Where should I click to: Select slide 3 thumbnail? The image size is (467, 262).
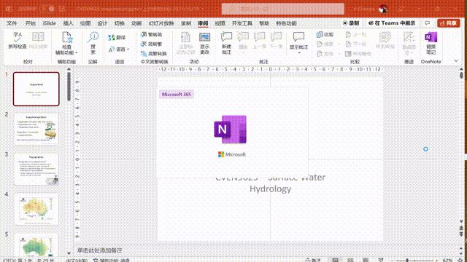(x=36, y=169)
